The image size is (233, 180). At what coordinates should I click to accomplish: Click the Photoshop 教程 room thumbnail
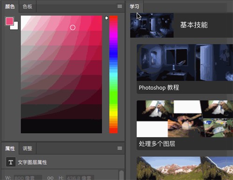pyautogui.click(x=185, y=63)
